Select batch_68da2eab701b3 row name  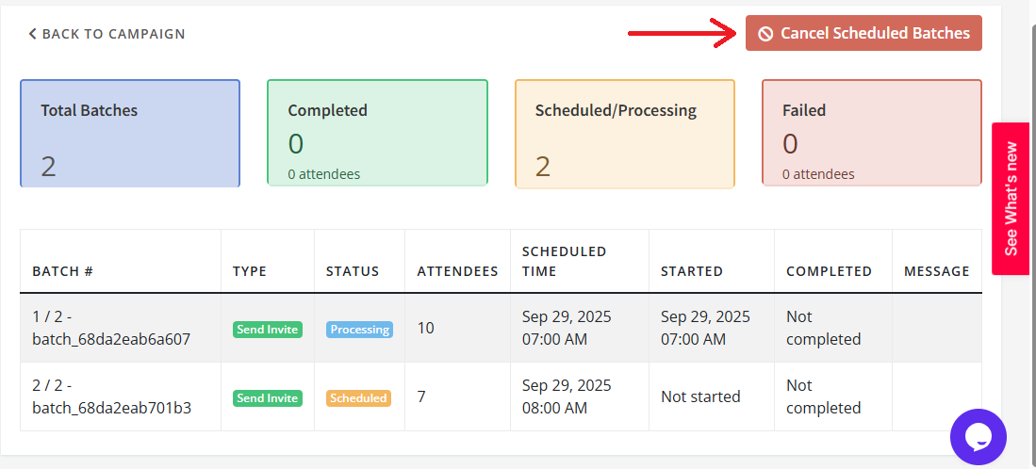[111, 408]
